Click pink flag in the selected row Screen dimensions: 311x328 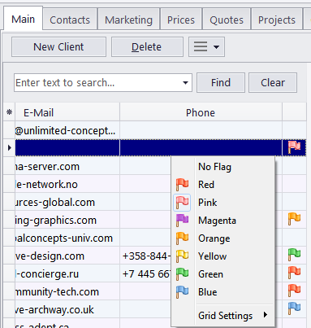294,147
